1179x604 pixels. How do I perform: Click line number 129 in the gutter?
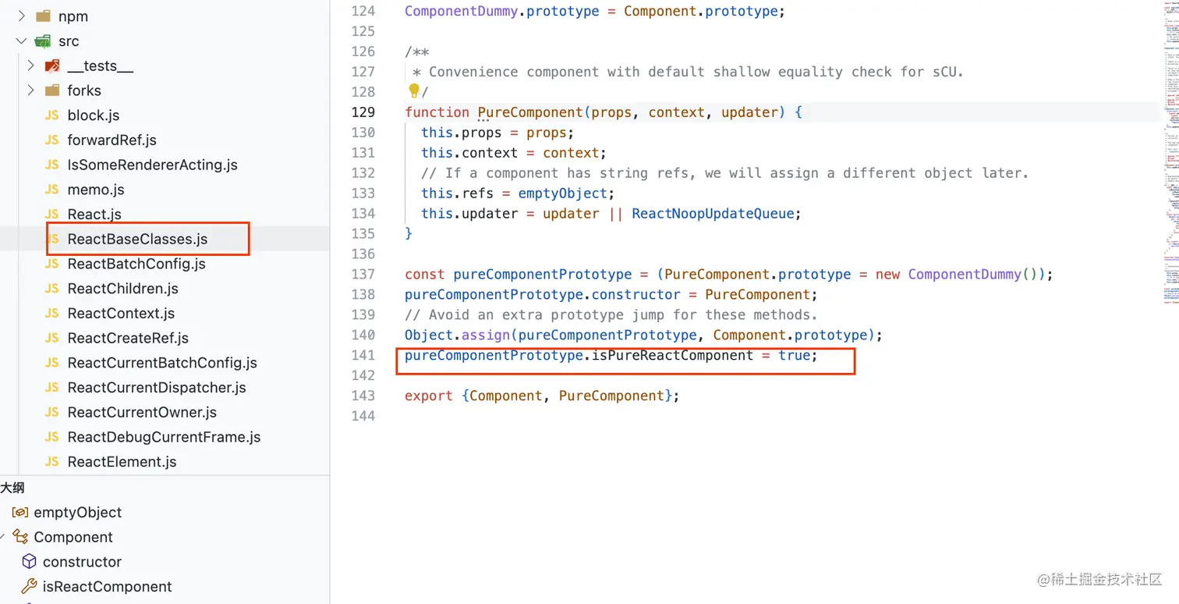[363, 112]
